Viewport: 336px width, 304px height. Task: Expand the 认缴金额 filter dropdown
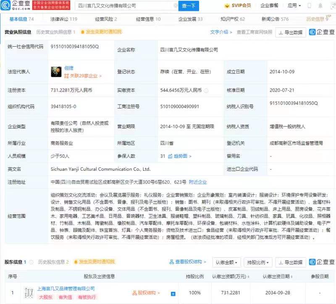(x=226, y=262)
